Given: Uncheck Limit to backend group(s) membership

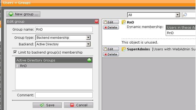Looking at the screenshot, I should click(x=15, y=52).
